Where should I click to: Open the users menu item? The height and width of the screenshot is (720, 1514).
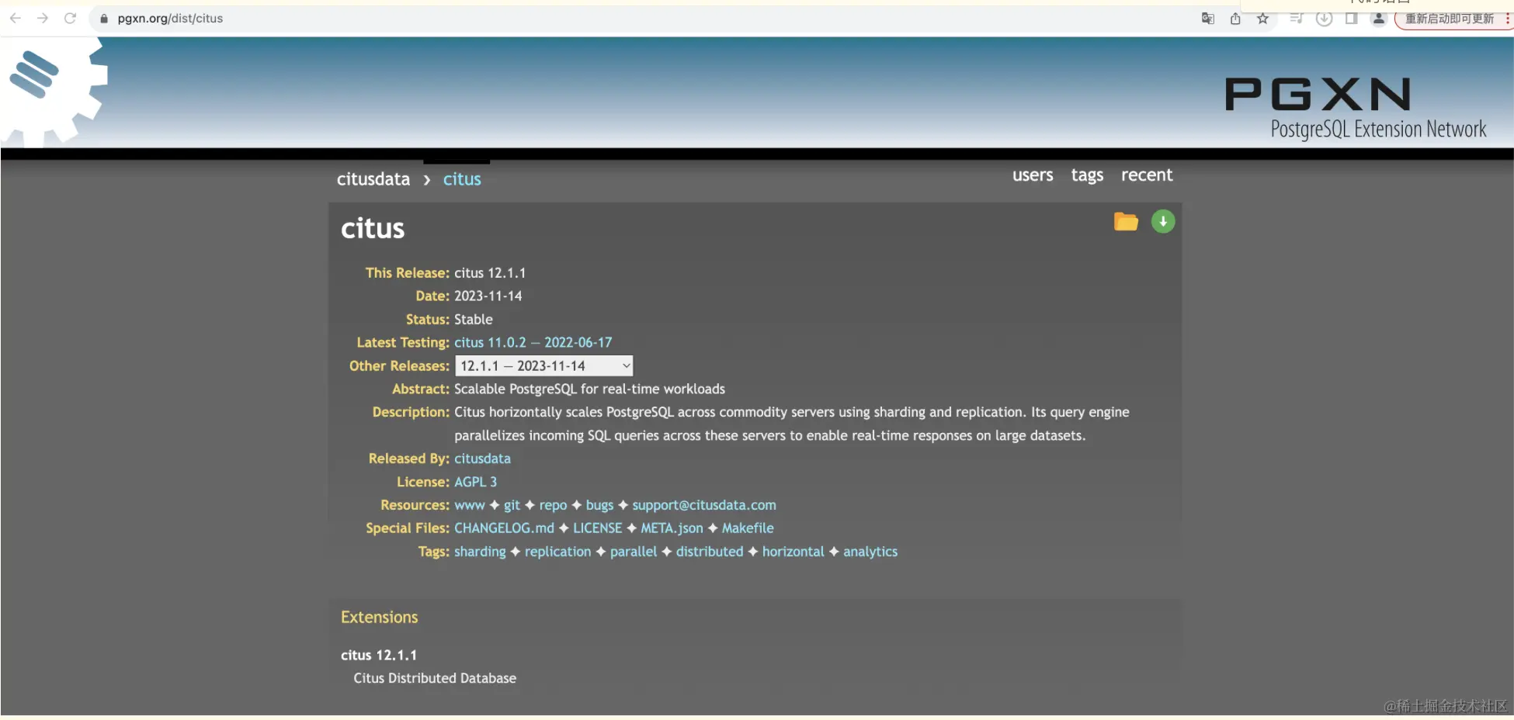[x=1033, y=175]
